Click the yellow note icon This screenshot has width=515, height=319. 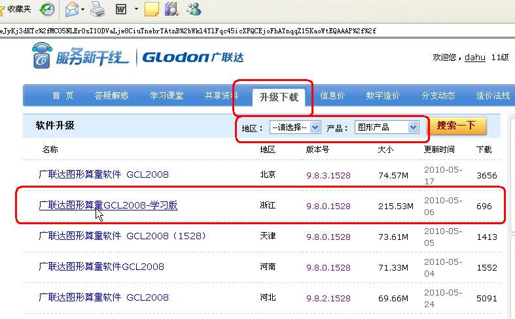(x=151, y=9)
